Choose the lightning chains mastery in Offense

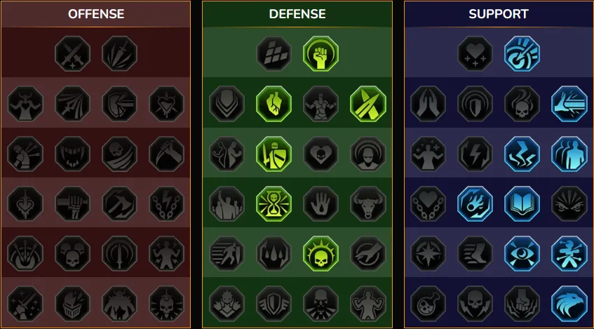click(166, 203)
